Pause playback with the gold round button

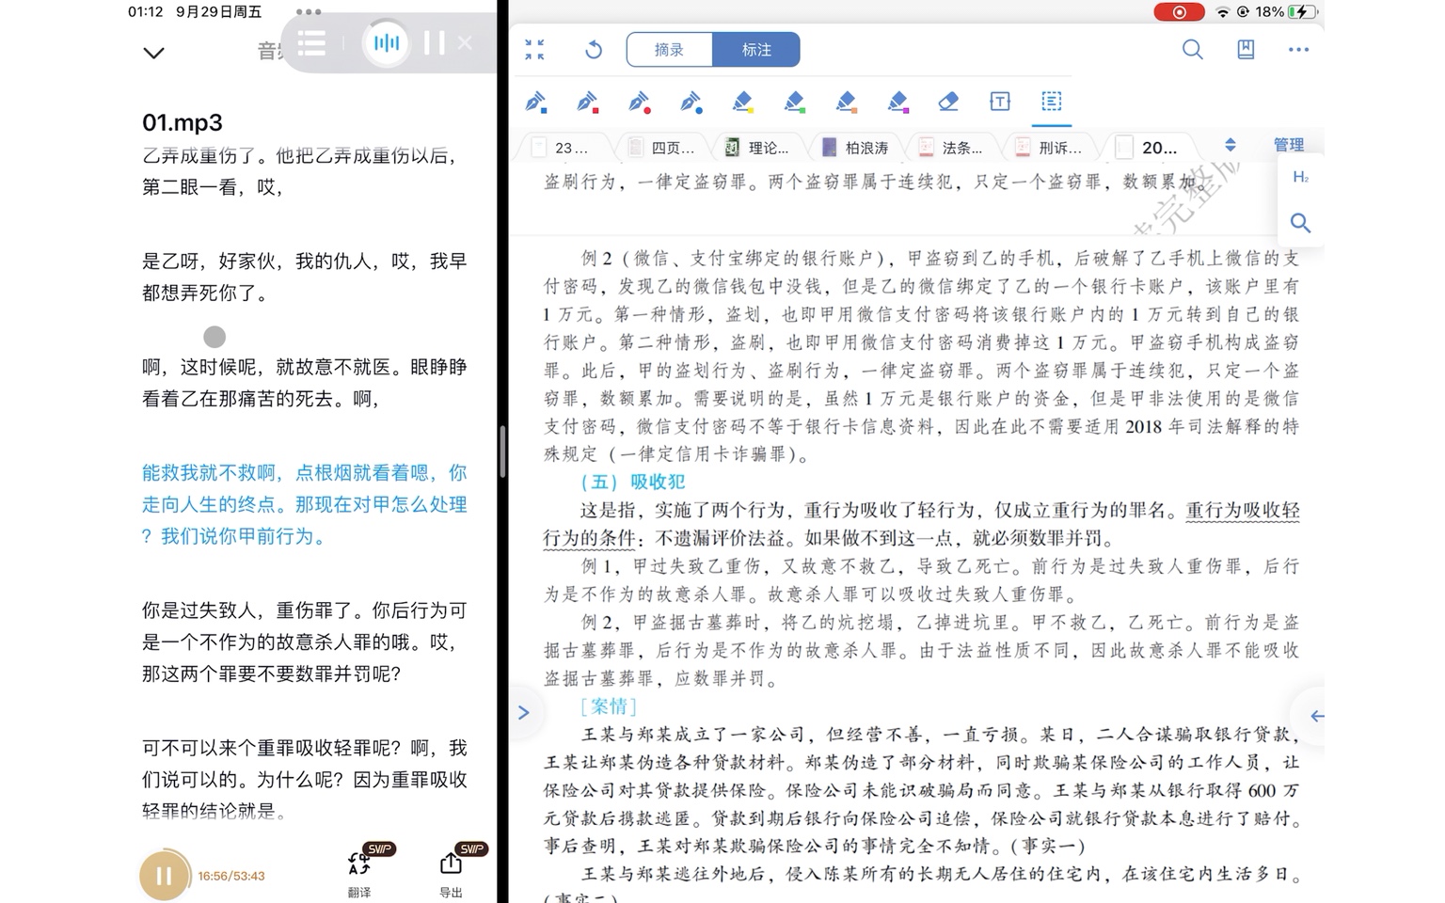[x=165, y=876]
